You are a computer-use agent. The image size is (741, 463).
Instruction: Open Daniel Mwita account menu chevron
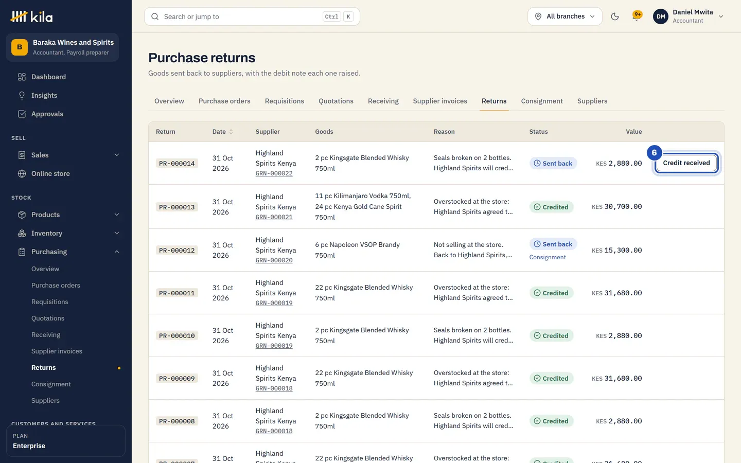pyautogui.click(x=721, y=16)
